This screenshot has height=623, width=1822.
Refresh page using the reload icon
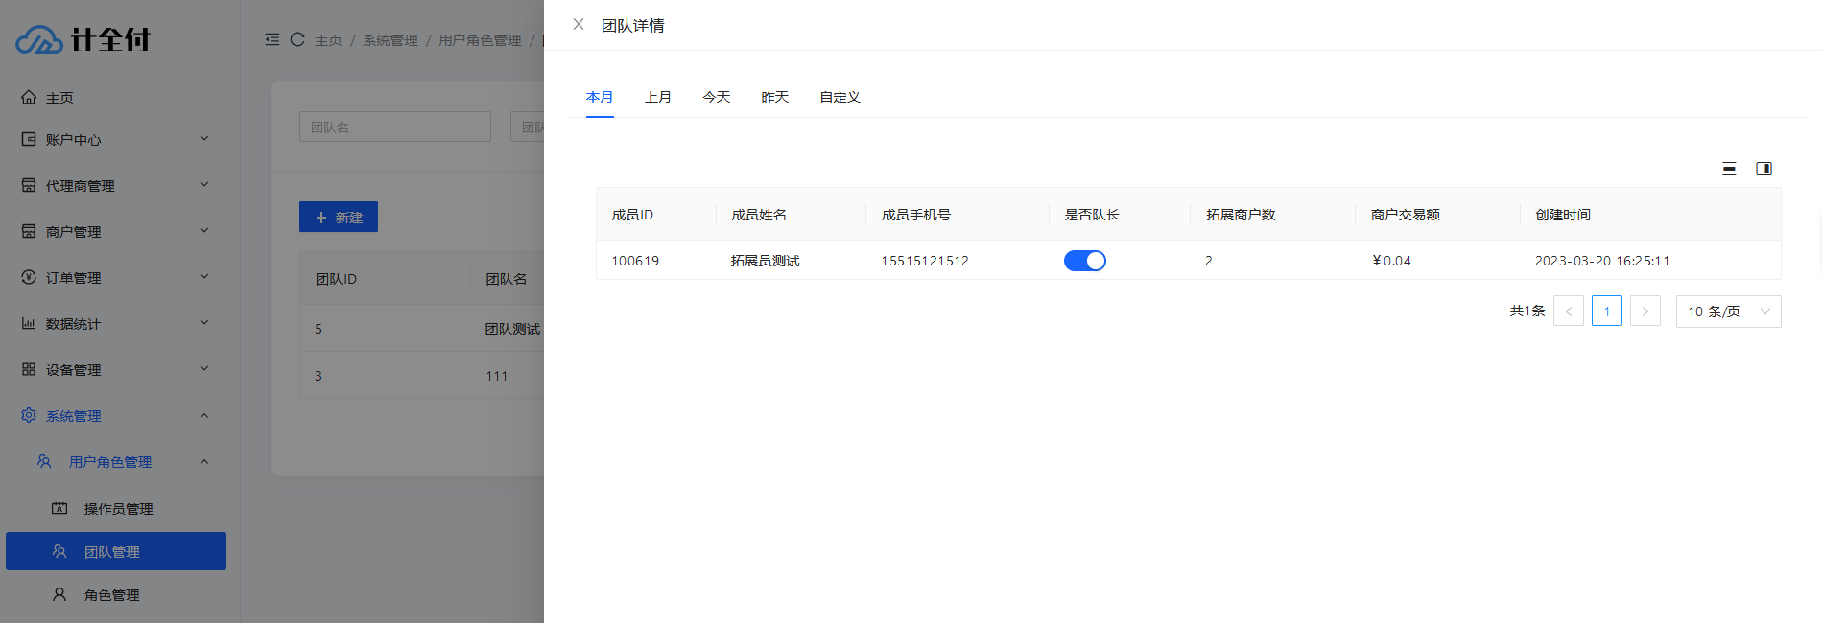click(297, 39)
